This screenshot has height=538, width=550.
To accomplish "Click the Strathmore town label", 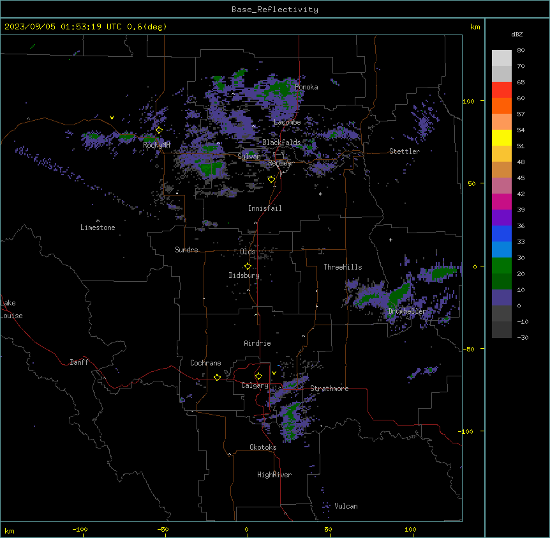I will [329, 388].
